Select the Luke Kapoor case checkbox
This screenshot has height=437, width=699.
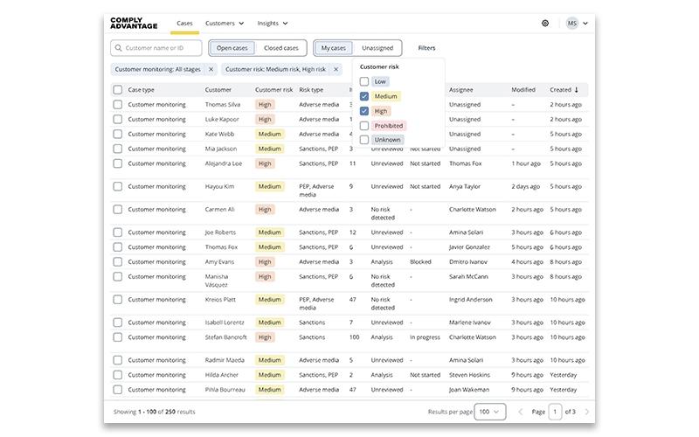coord(118,119)
